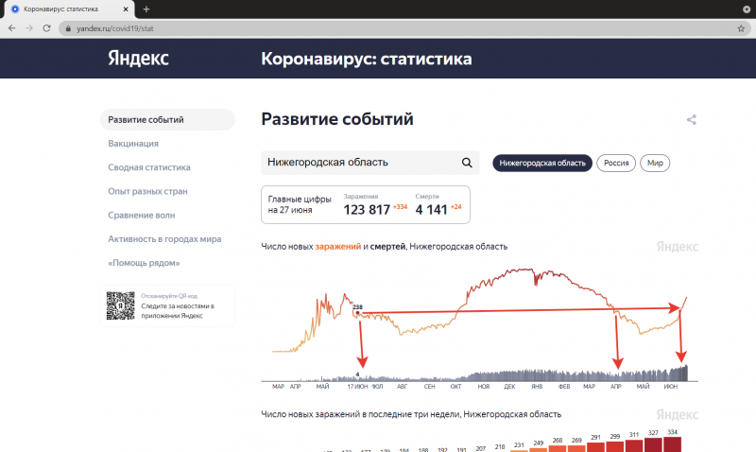Click the Следите за новостями в приложении Яндекс text

click(x=178, y=311)
